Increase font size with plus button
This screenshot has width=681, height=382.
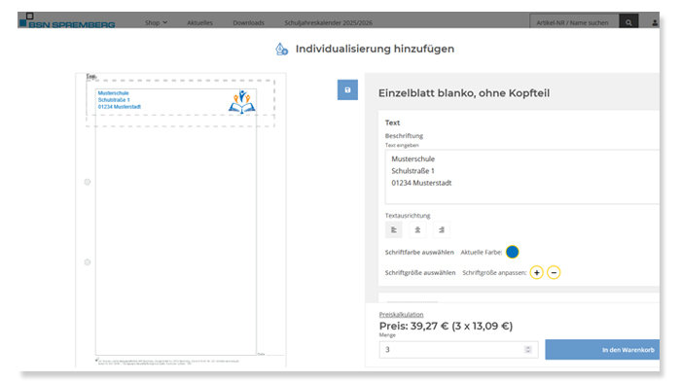[x=537, y=272]
